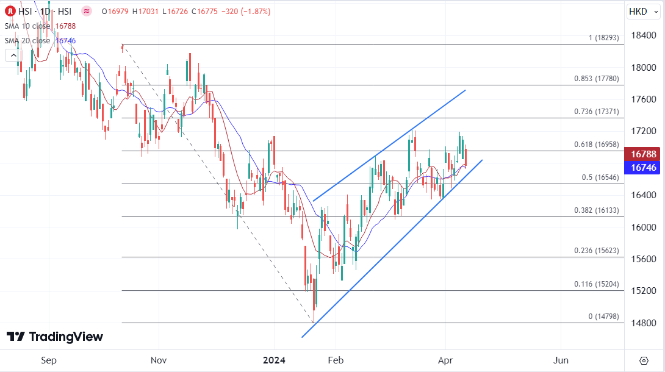
Task: Click the H17031 high price value
Action: pyautogui.click(x=145, y=12)
